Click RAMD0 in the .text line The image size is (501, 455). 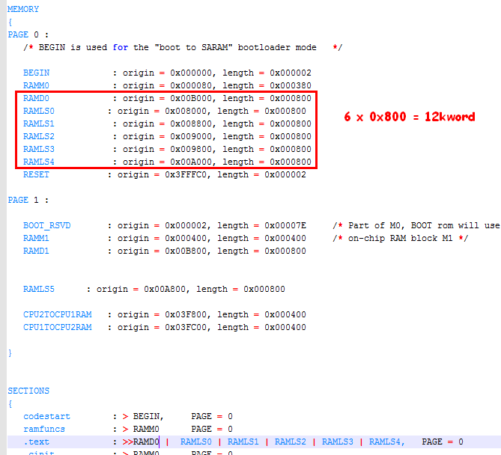[146, 442]
